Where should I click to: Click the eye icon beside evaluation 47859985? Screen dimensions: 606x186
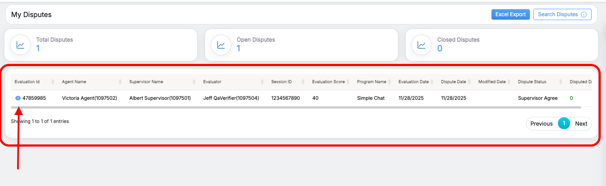point(18,98)
